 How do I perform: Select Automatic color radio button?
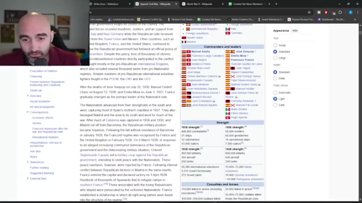pos(275,92)
